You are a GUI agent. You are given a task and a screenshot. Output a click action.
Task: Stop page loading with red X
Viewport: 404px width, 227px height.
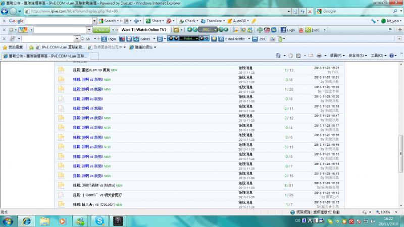tap(310, 11)
